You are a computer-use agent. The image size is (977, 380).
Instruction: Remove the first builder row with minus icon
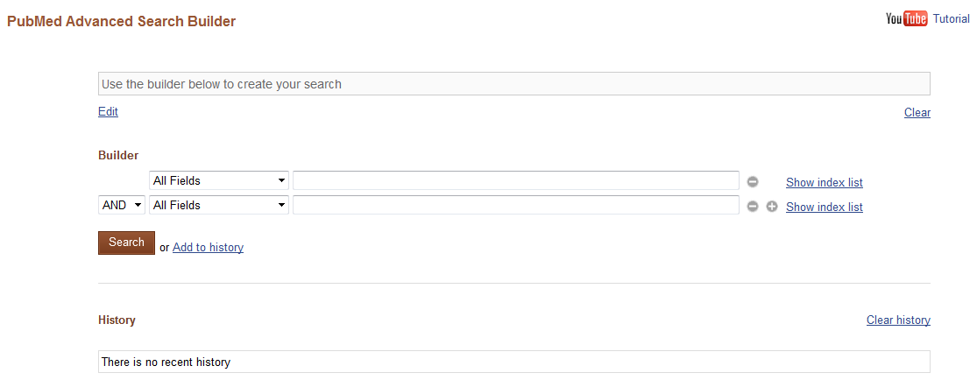click(753, 182)
